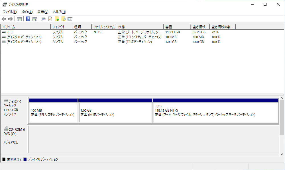Click the Forward arrow toolbar icon

click(x=11, y=19)
